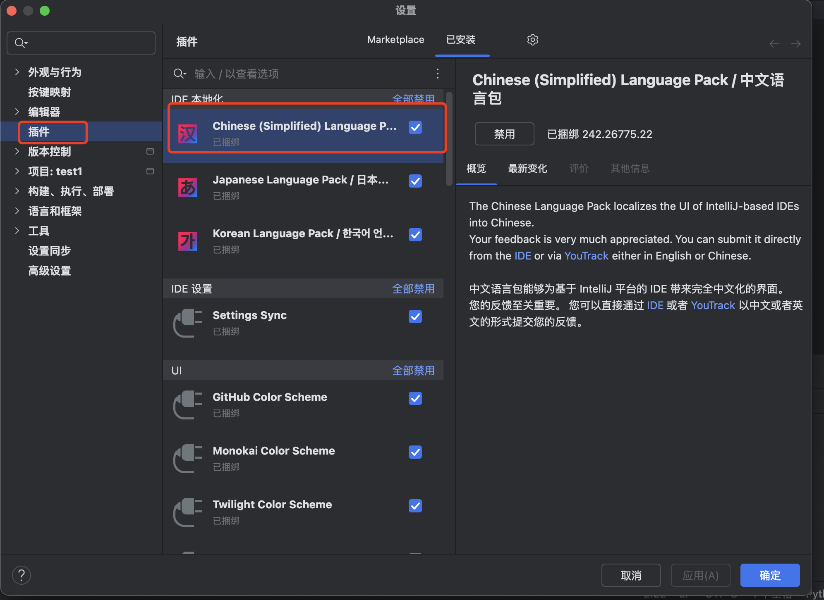Screen dimensions: 824x600
Task: Open the YouTrack link in English description
Action: pos(586,256)
